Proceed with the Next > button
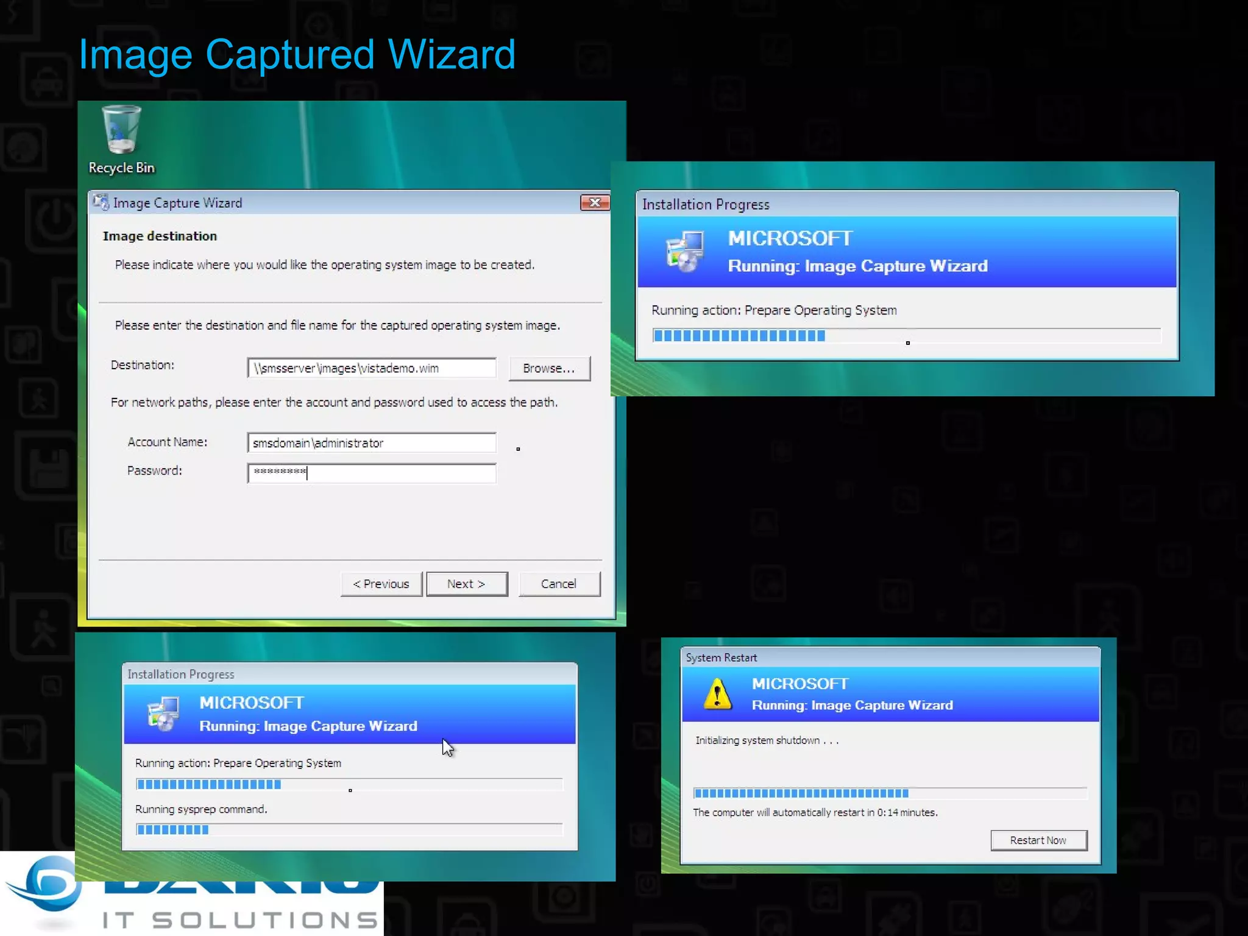This screenshot has width=1248, height=936. point(467,584)
